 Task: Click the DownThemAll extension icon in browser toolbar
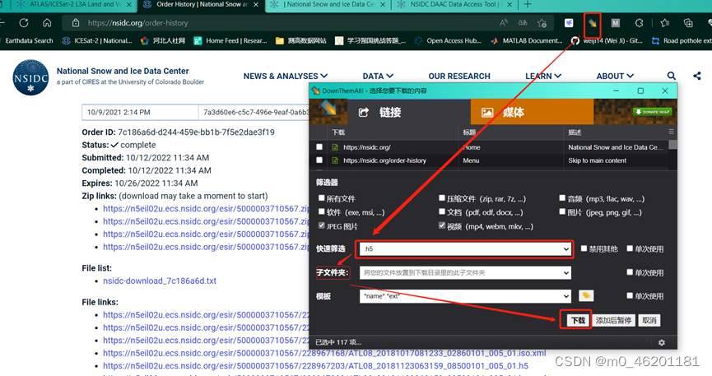pyautogui.click(x=592, y=23)
